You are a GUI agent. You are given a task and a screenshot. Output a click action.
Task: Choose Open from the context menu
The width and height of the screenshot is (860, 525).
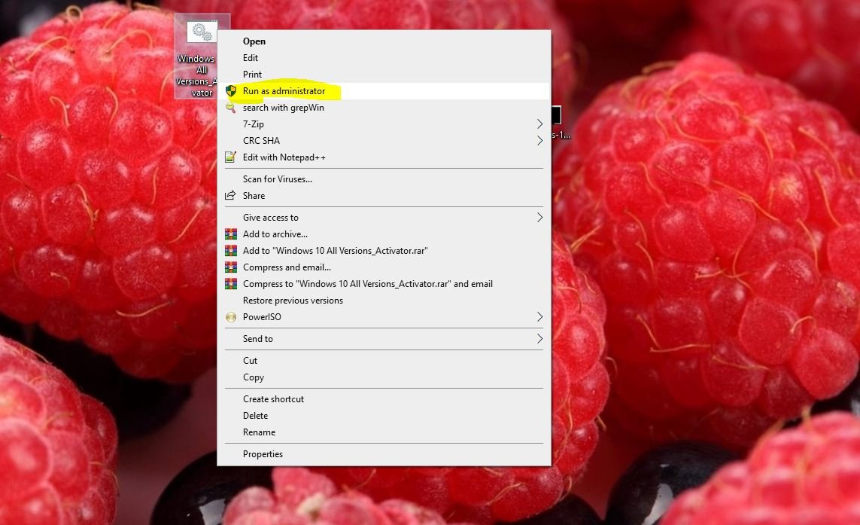[384, 41]
